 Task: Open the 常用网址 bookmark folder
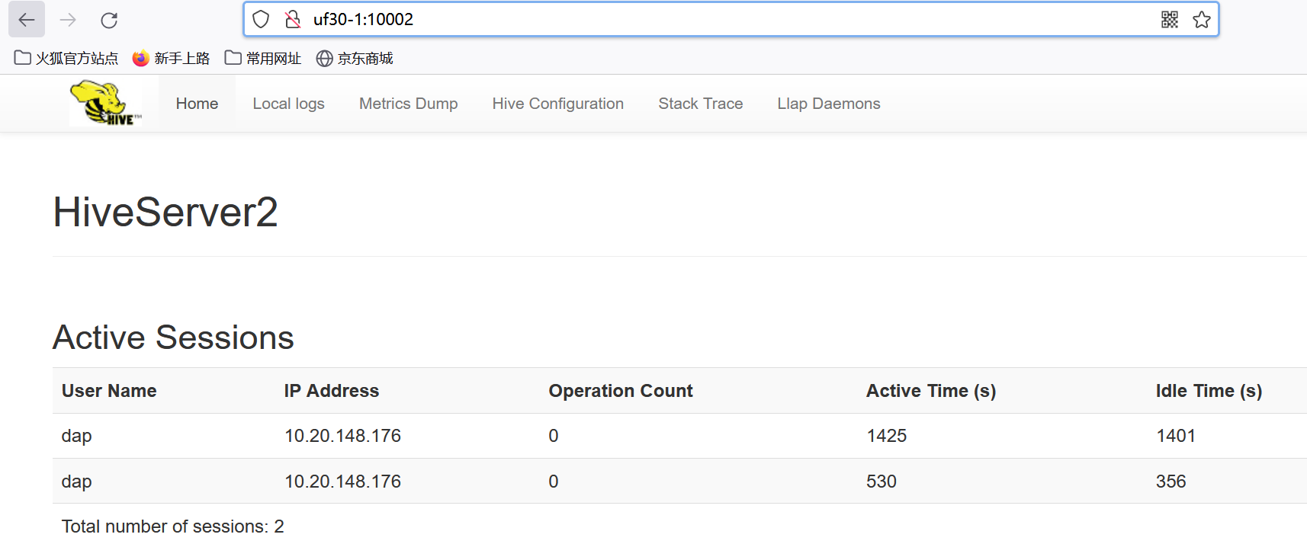pos(263,58)
